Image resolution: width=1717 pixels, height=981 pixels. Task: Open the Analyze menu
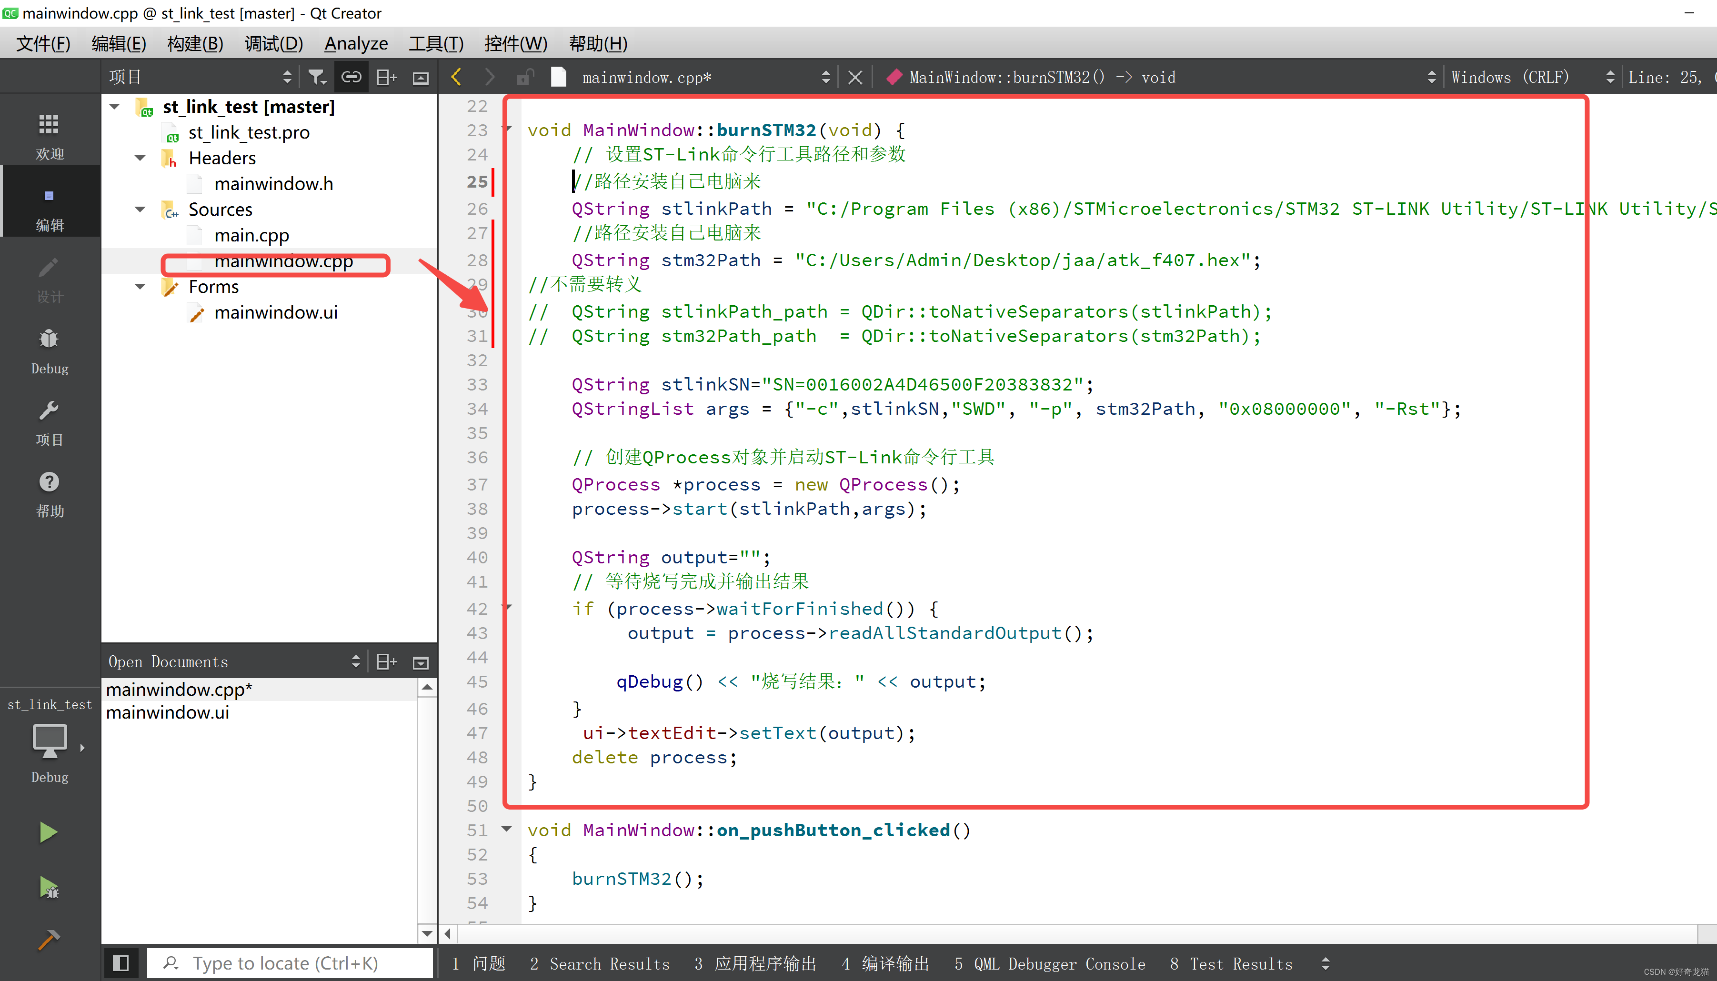(356, 43)
